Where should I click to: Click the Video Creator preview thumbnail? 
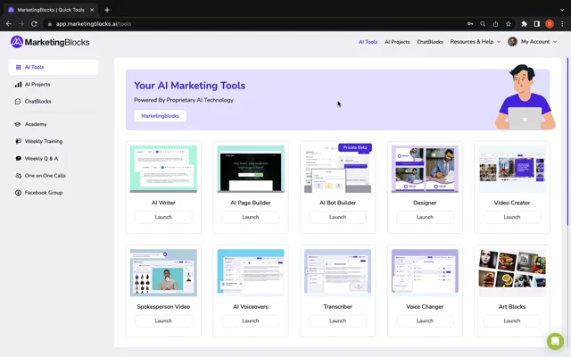512,169
